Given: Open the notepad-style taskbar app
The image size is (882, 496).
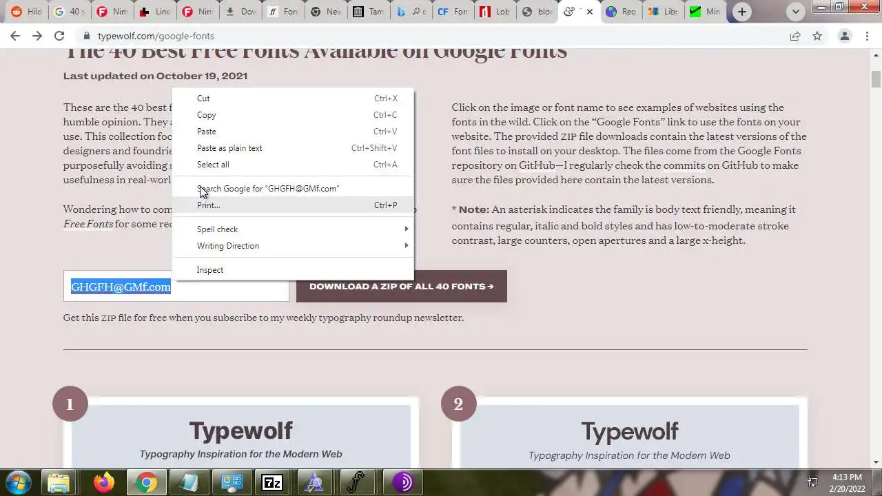Looking at the screenshot, I should [x=188, y=483].
